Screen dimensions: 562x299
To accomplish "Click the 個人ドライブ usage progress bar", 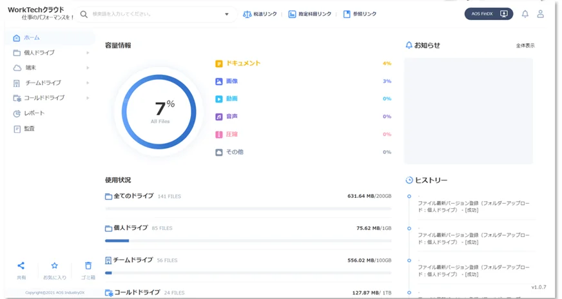I will 248,240.
